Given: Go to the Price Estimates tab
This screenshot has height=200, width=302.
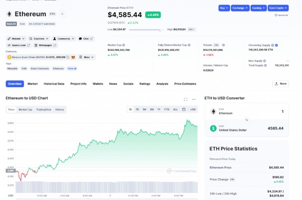Looking at the screenshot, I should click(x=185, y=84).
